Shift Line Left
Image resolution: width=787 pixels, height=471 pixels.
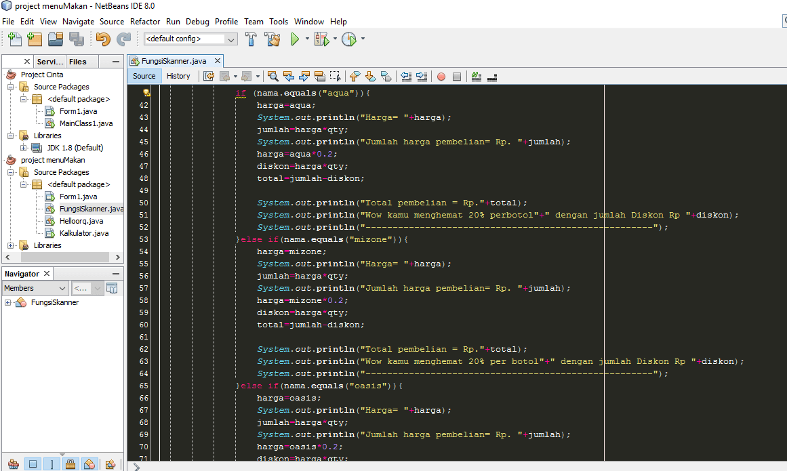point(406,77)
